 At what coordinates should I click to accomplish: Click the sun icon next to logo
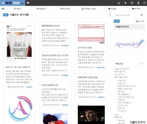(28, 3)
